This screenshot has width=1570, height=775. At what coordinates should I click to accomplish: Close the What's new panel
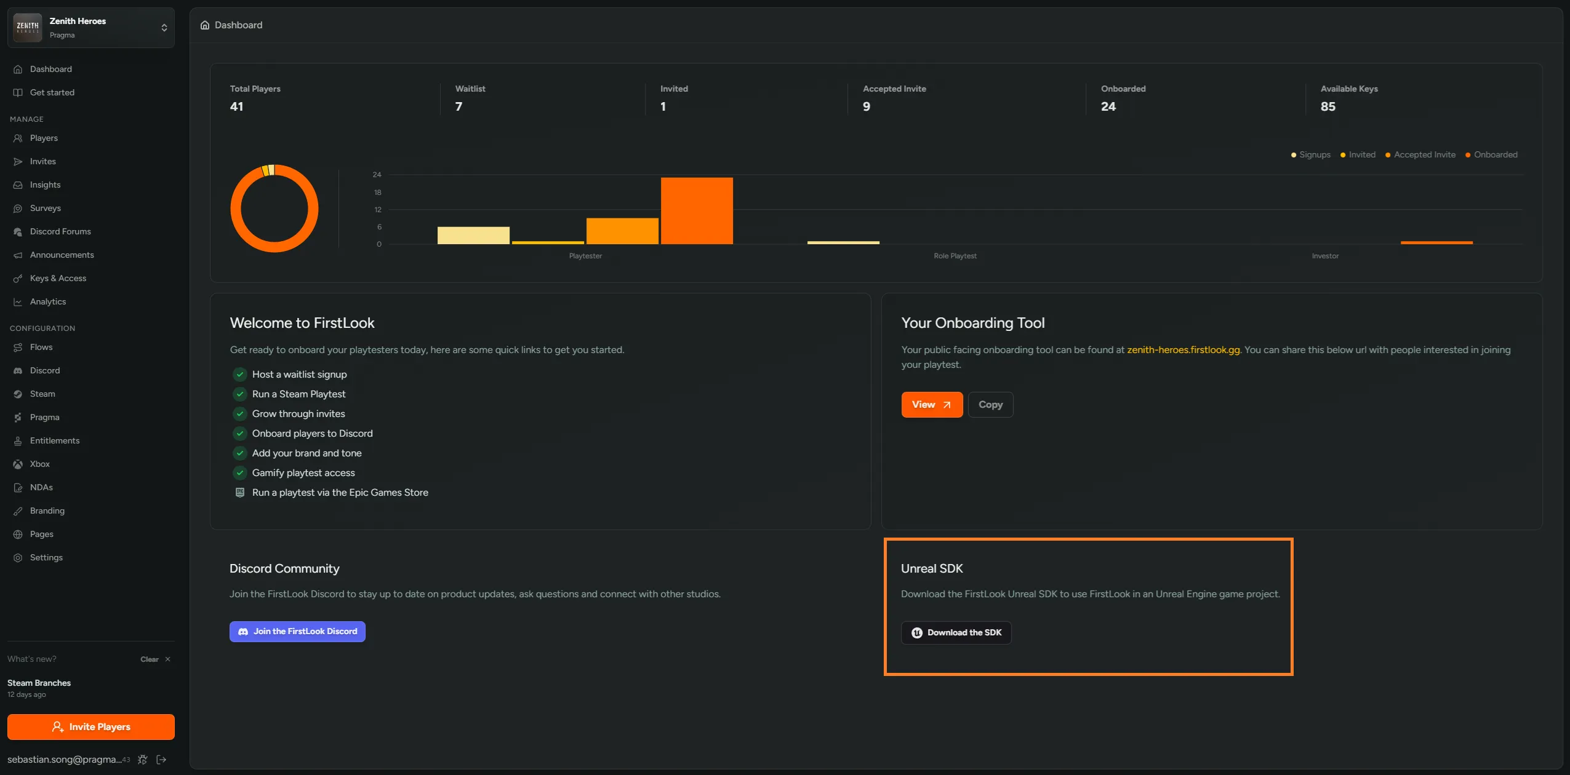[167, 659]
